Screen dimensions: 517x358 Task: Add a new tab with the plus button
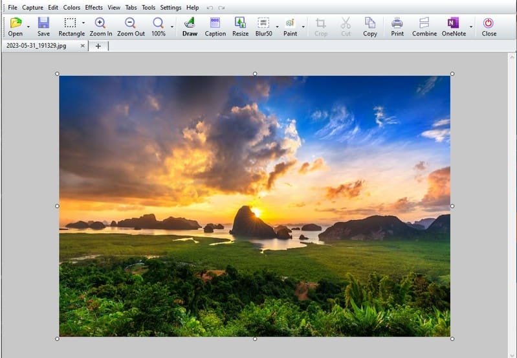tap(98, 46)
